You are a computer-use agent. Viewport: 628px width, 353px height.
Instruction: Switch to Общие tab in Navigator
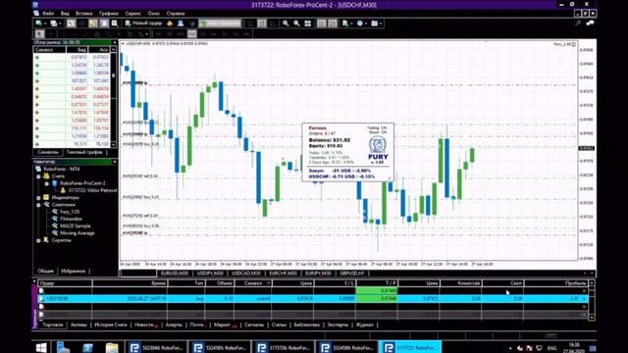coord(46,271)
